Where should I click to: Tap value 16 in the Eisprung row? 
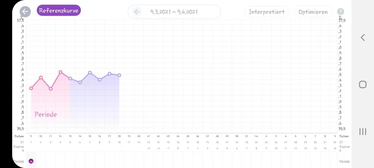pos(335,149)
